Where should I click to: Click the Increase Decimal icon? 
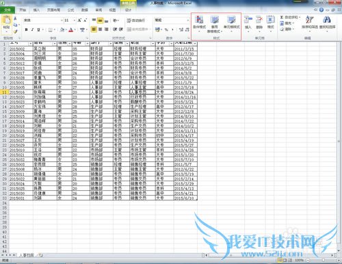click(181, 29)
